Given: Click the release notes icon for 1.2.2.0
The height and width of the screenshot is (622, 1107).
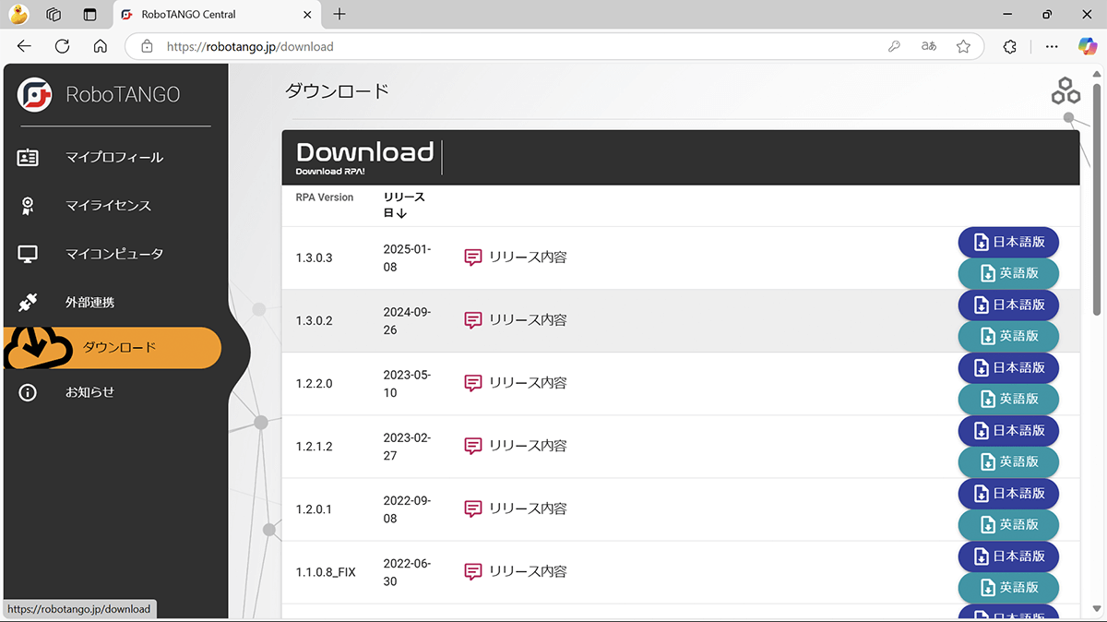Looking at the screenshot, I should coord(473,383).
